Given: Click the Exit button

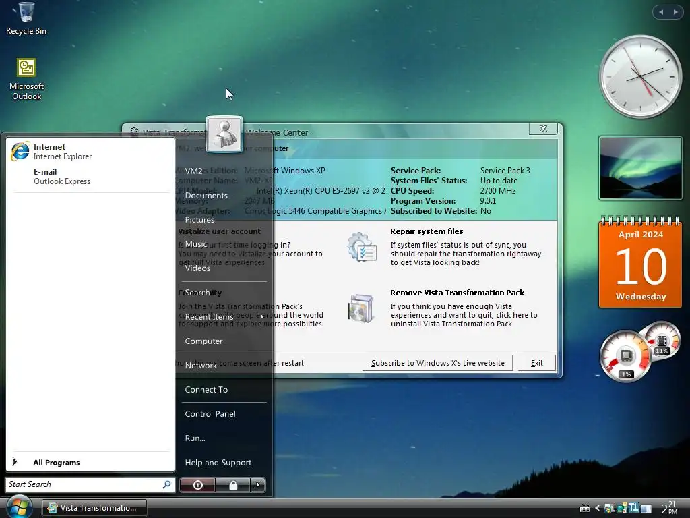Looking at the screenshot, I should [537, 363].
